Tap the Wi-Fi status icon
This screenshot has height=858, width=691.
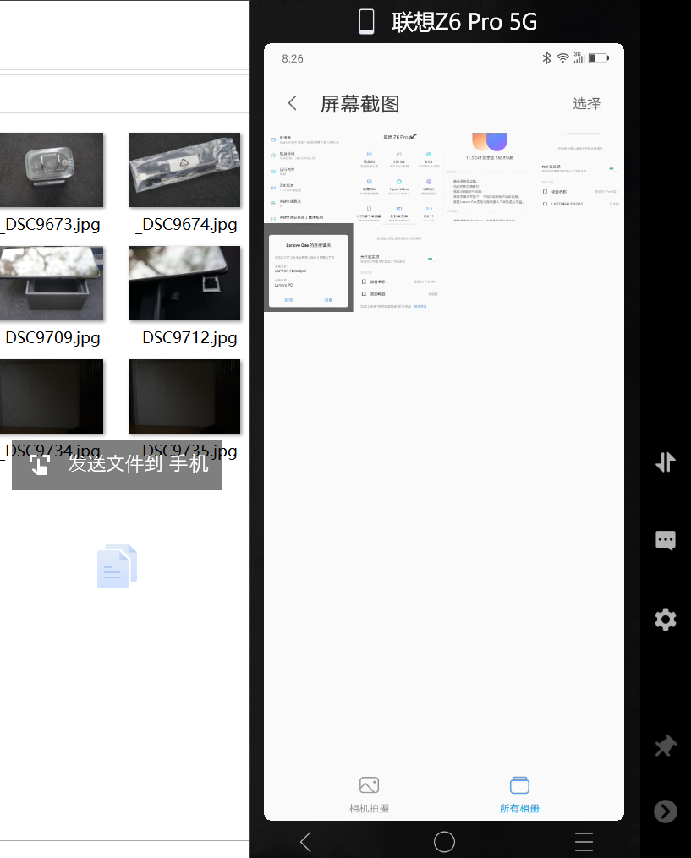[x=562, y=58]
